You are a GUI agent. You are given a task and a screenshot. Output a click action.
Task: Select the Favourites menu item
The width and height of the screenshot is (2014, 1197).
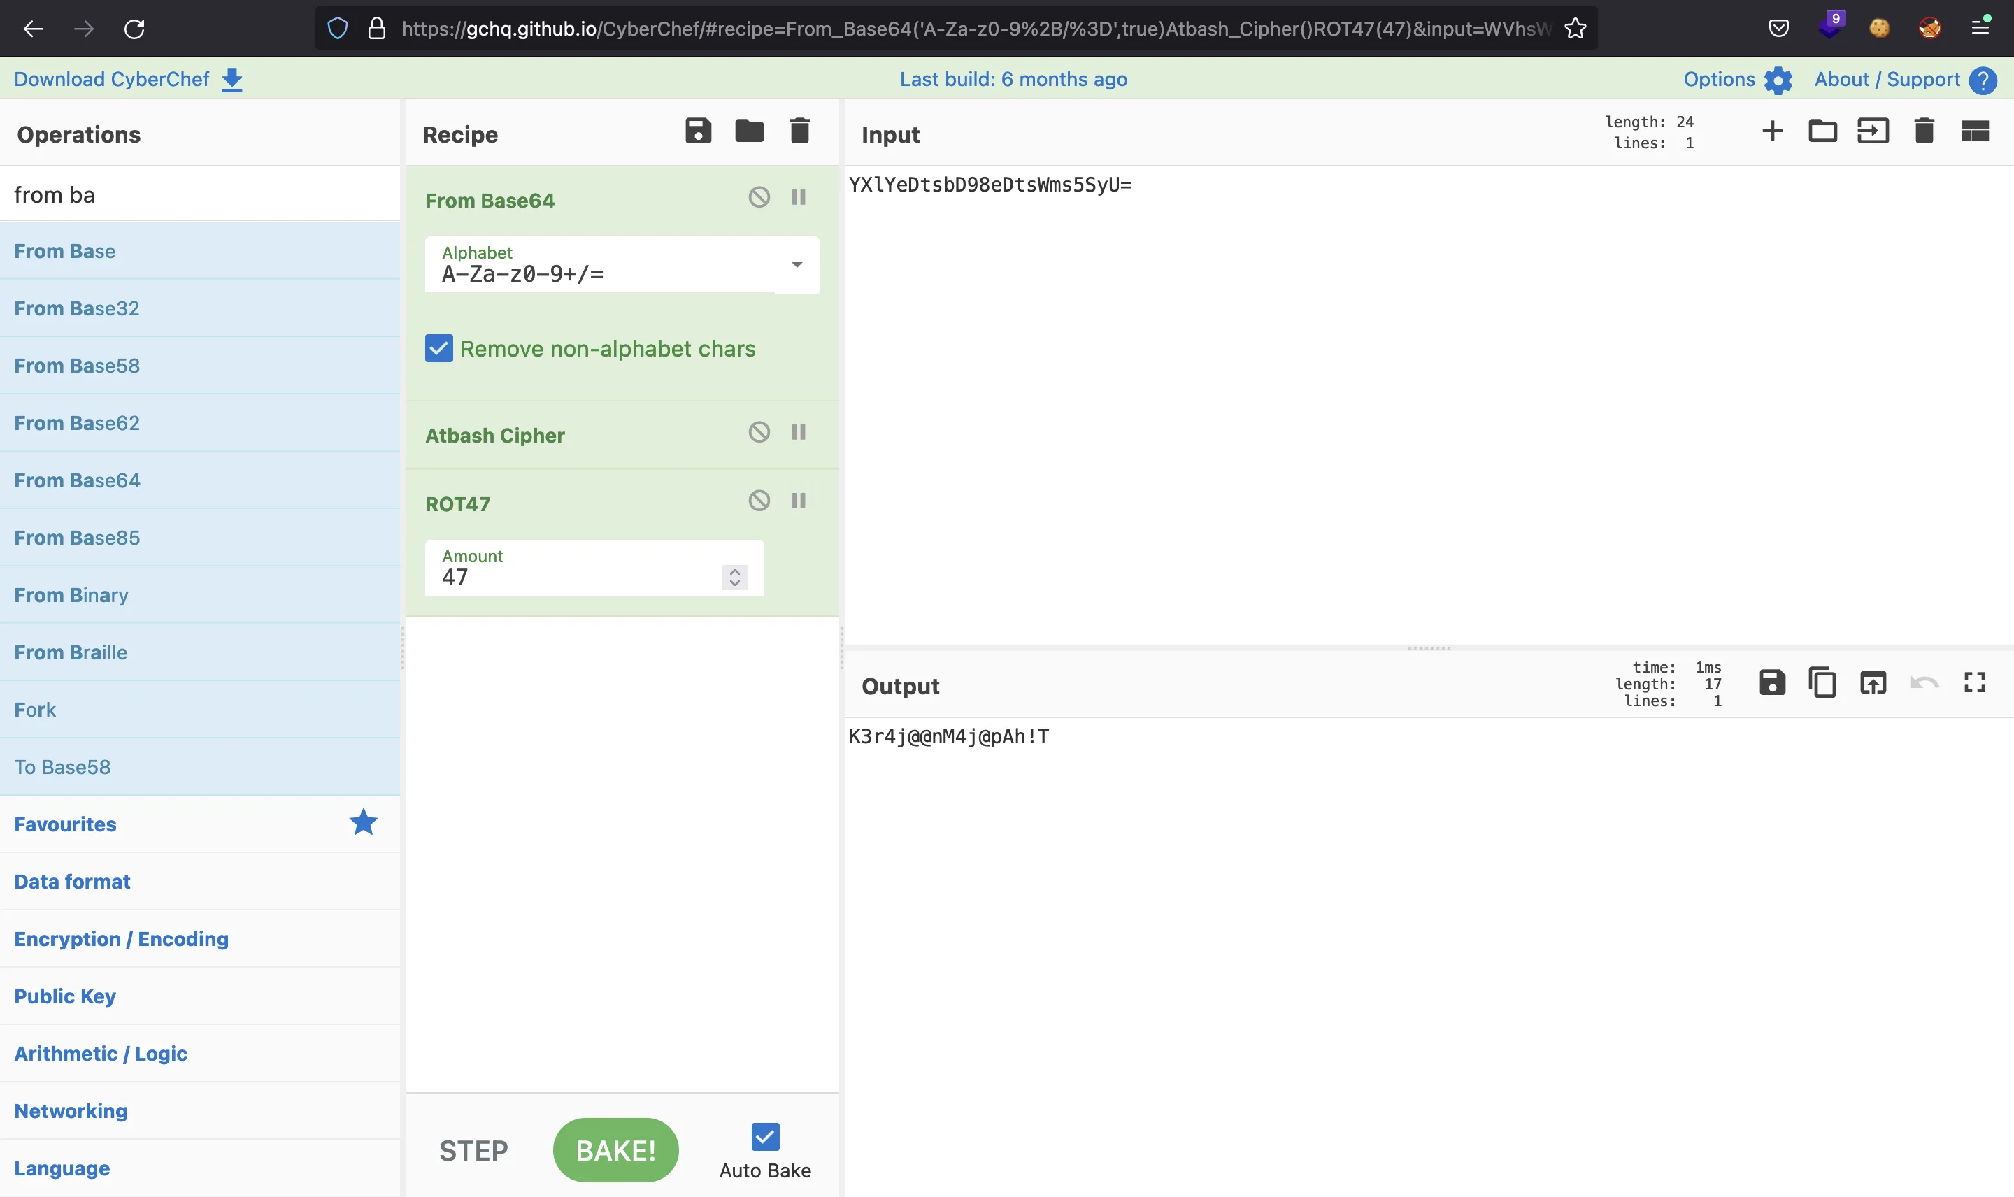click(x=64, y=824)
